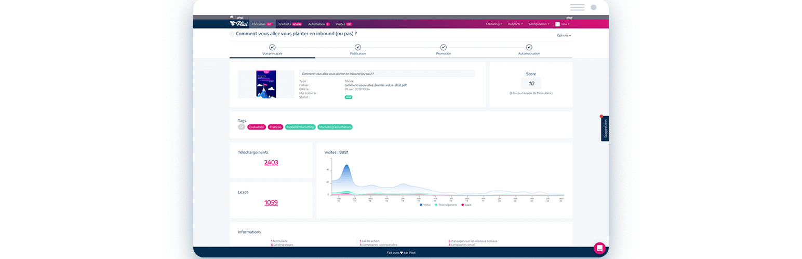802x259 pixels.
Task: Open the Suggestions side panel tab
Action: tap(605, 128)
